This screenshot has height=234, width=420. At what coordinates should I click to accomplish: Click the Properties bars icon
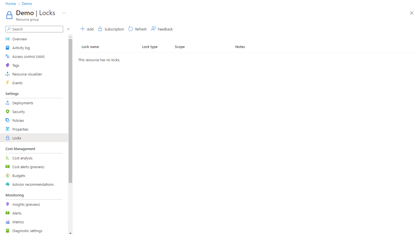[8, 129]
